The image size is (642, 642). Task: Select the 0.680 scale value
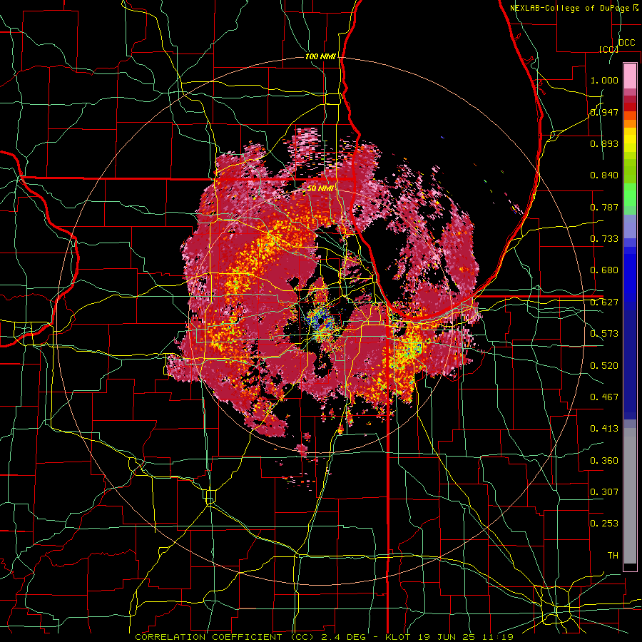(604, 270)
